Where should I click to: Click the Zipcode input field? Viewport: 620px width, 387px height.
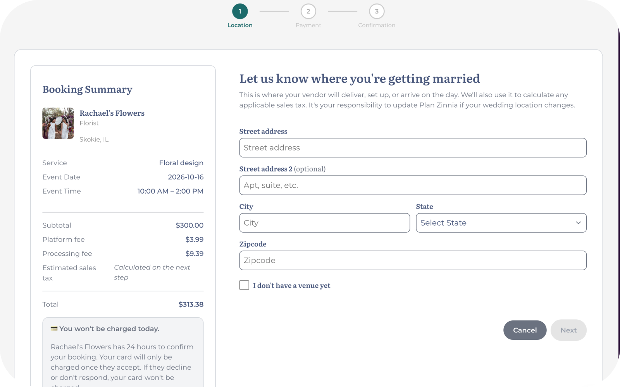(x=413, y=260)
